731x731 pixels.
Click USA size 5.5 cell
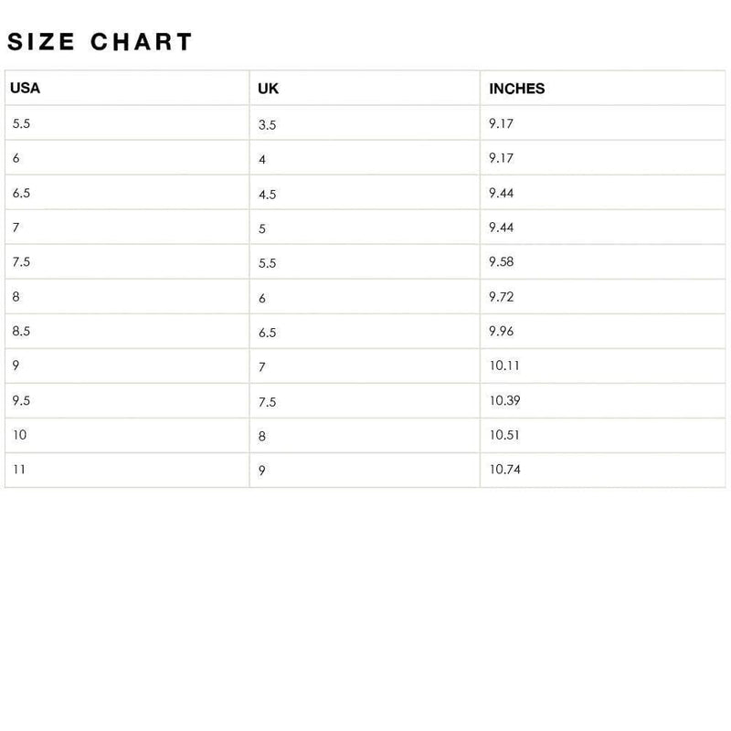pos(127,123)
